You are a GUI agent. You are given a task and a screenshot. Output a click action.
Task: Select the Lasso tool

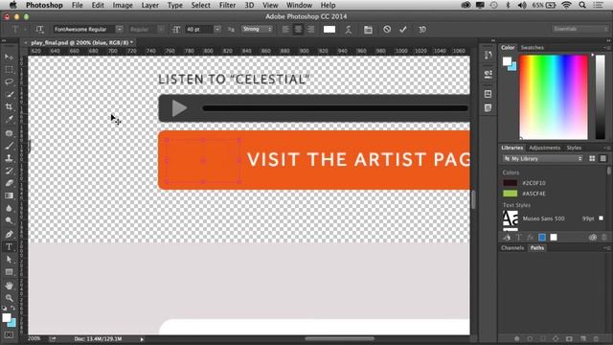click(9, 82)
